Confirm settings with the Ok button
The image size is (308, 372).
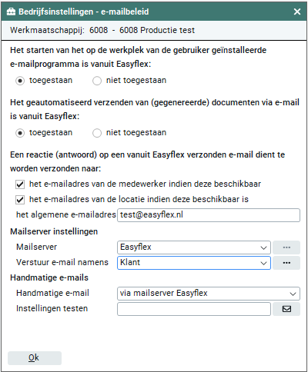click(35, 358)
